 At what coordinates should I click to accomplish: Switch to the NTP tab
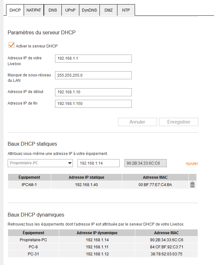[126, 10]
